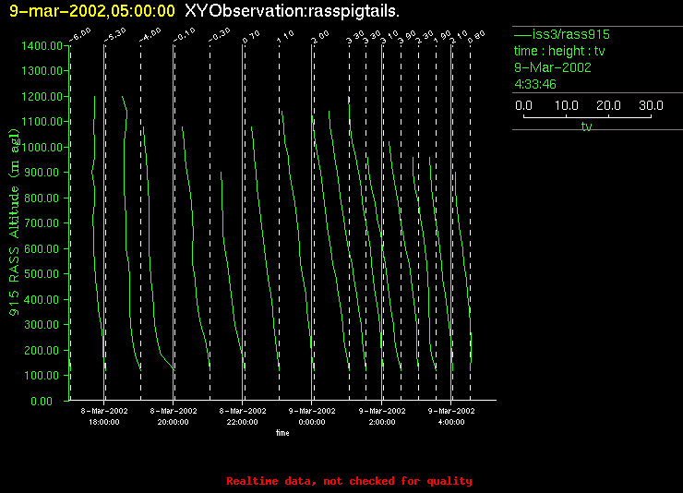Select the 9-Mar-2002 0:00:00 time tick
This screenshot has height=493, width=683.
click(x=312, y=415)
